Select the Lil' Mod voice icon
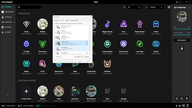 pos(26,44)
